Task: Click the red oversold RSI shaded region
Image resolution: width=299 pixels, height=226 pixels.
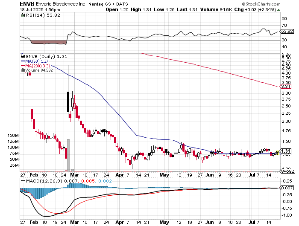Action: click(48, 42)
